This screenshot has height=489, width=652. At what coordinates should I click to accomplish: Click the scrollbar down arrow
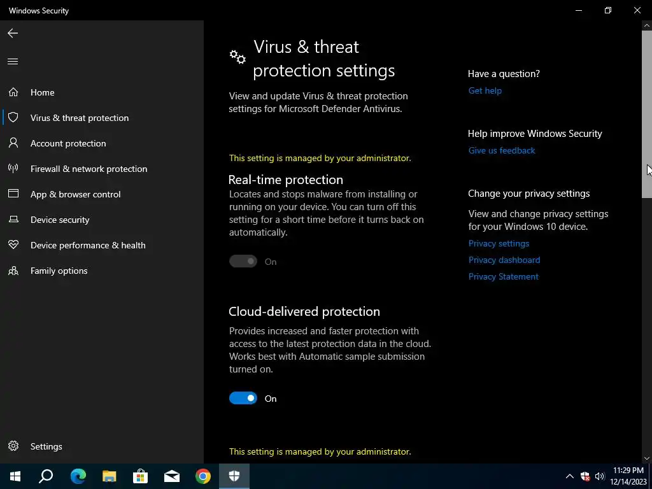[x=647, y=458]
